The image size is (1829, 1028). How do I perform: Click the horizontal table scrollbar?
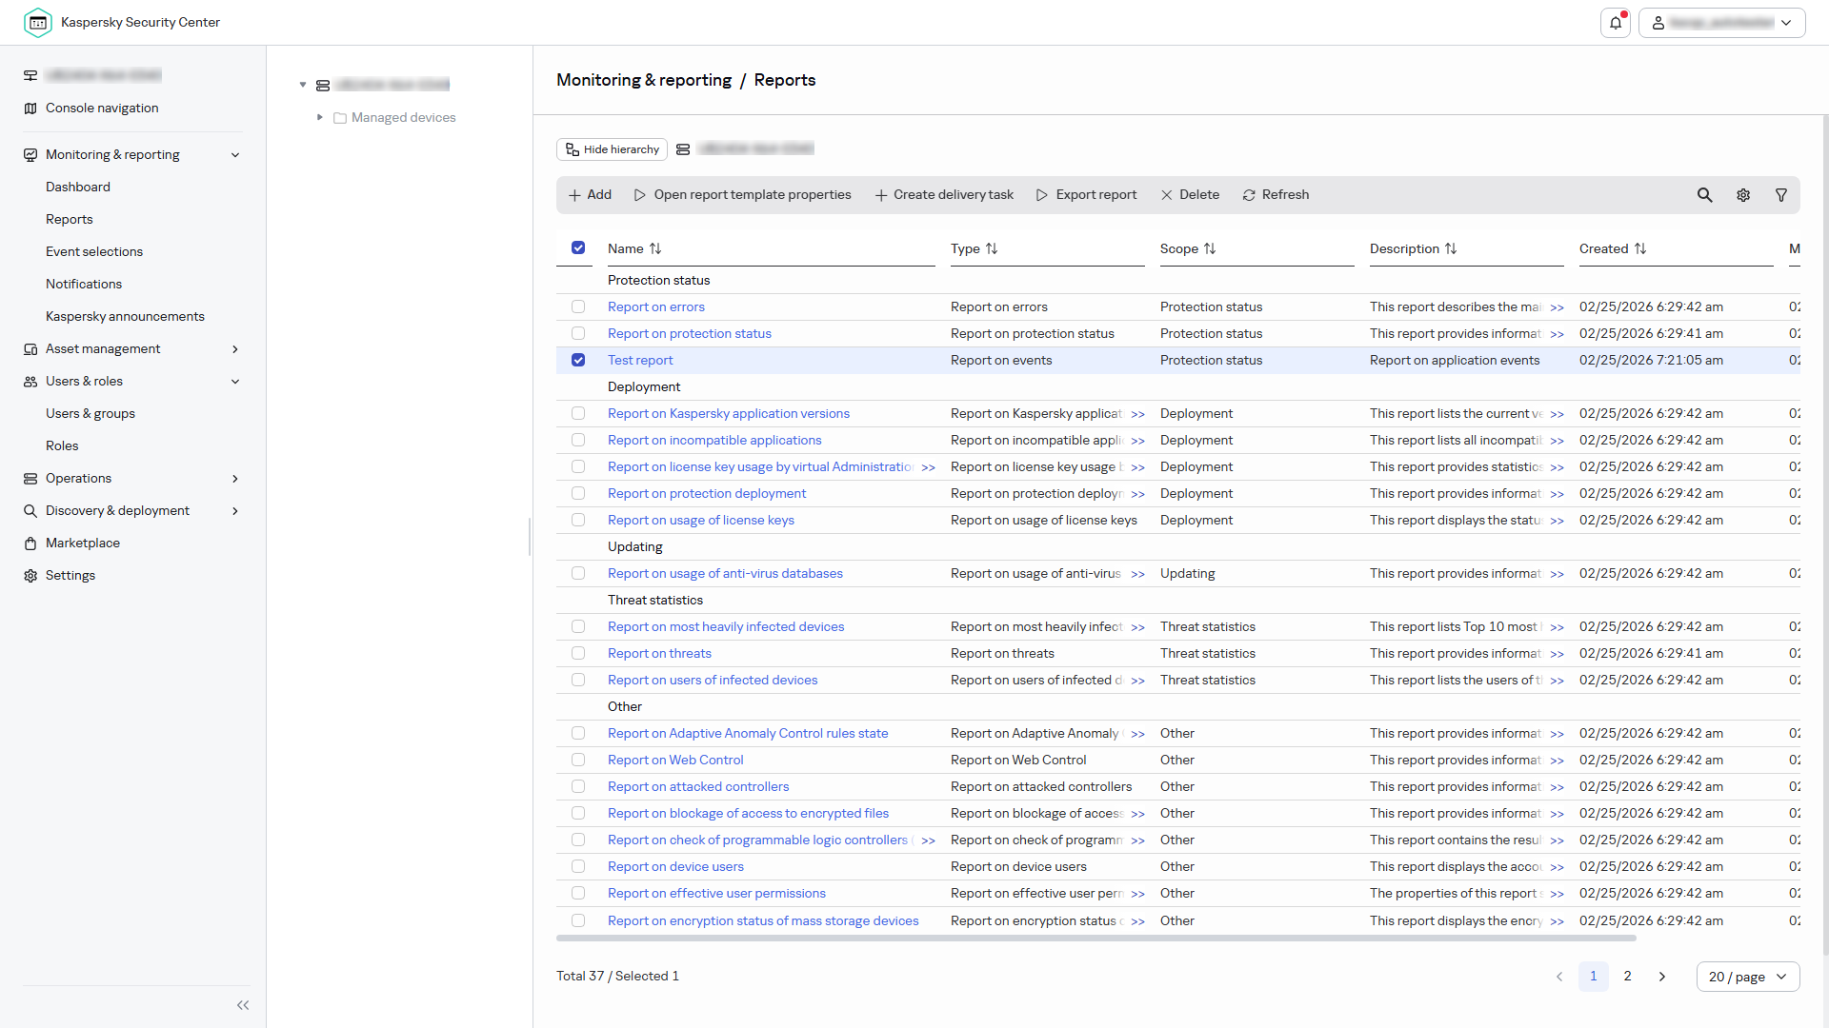click(x=1095, y=939)
